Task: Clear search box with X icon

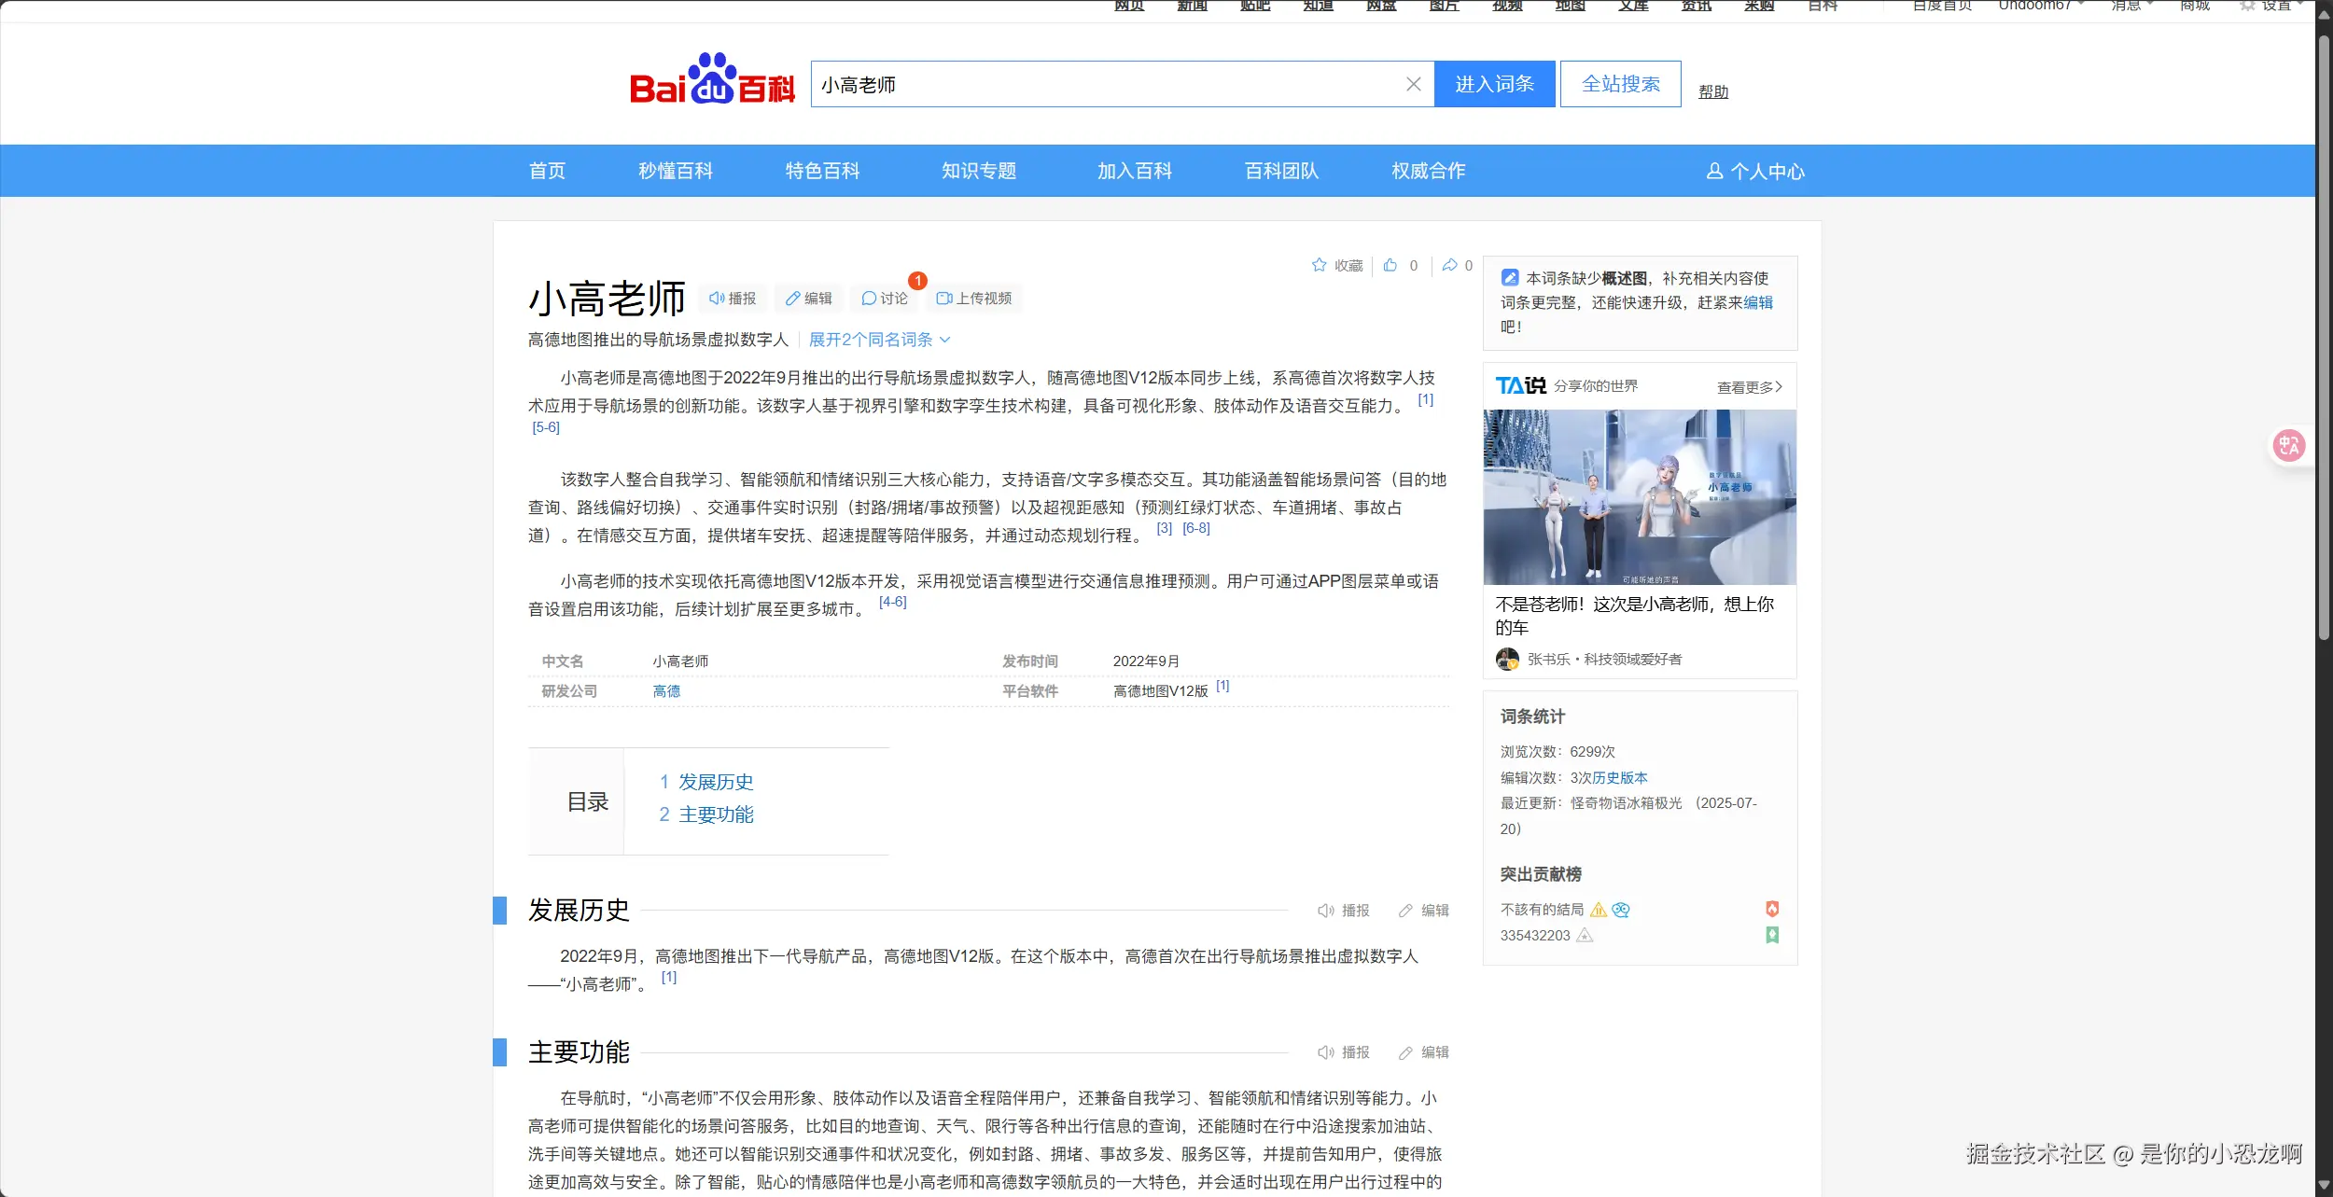Action: (1413, 85)
